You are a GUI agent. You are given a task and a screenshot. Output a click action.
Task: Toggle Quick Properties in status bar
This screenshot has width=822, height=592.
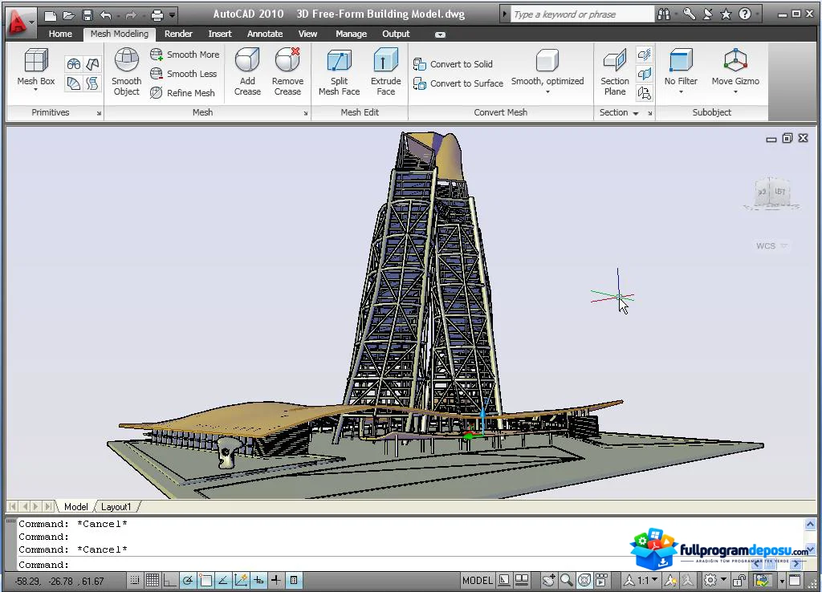point(294,580)
